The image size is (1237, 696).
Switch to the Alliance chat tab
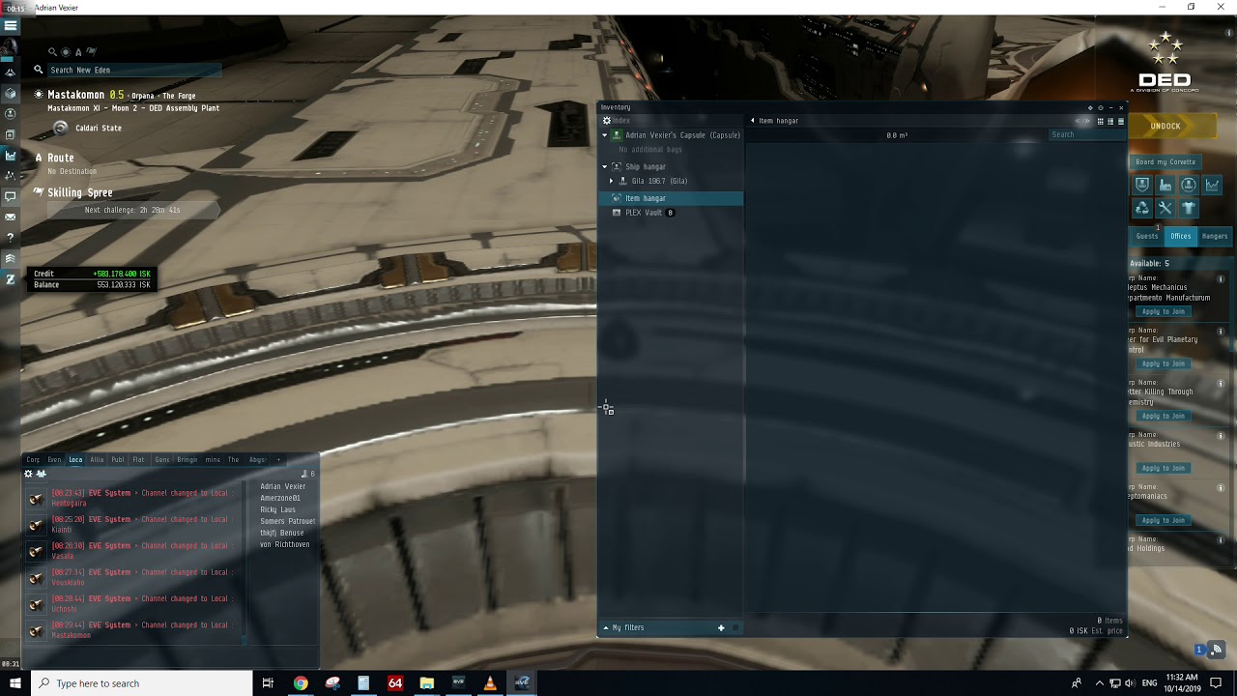pos(97,460)
